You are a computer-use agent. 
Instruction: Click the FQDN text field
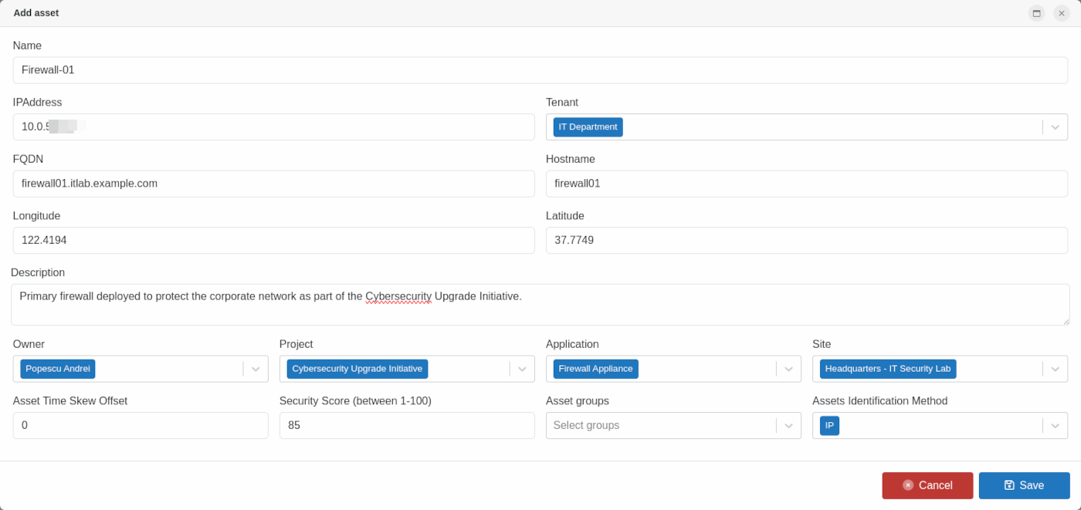(x=273, y=184)
